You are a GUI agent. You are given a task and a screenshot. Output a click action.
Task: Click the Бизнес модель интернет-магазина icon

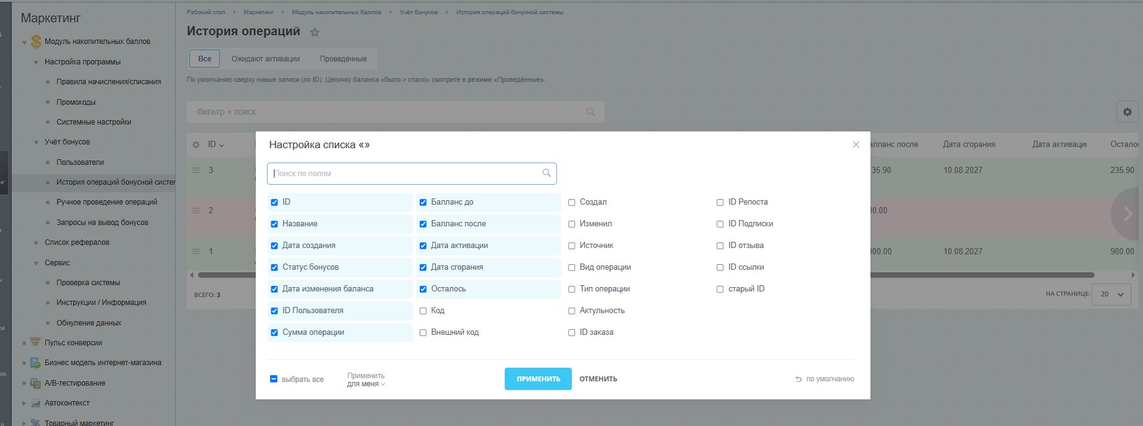pyautogui.click(x=35, y=363)
